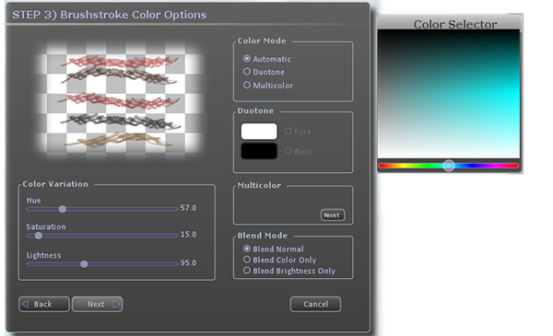Click the Color Selector panel title

455,24
